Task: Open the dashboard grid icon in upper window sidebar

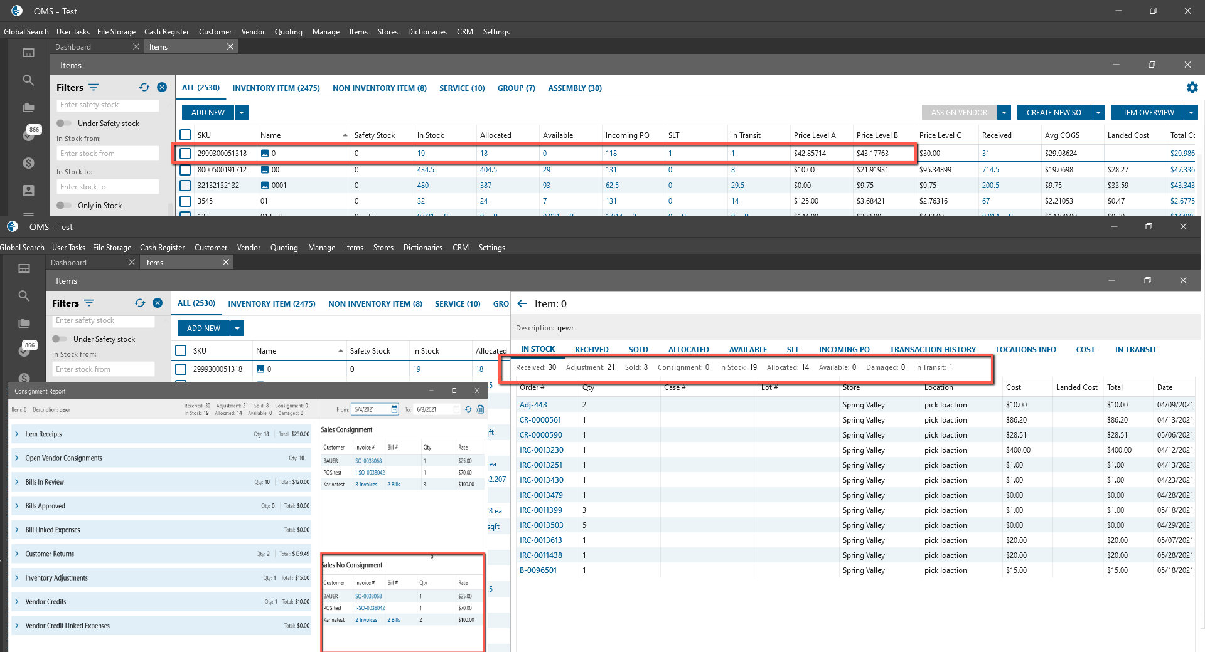Action: coord(28,53)
